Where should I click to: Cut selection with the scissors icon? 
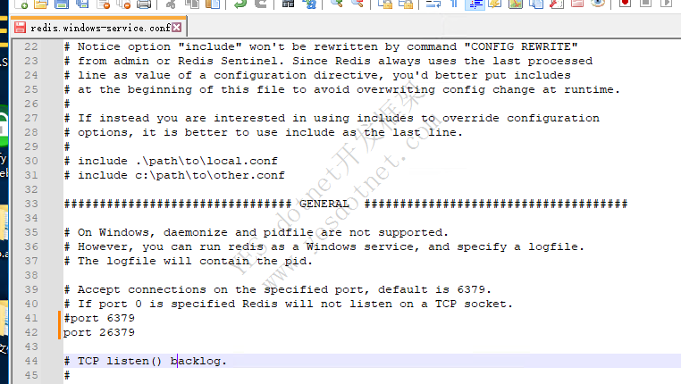tap(171, 4)
